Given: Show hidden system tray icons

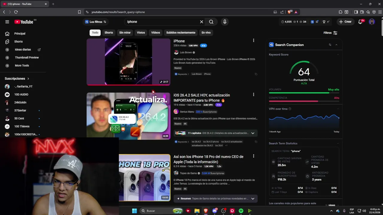Looking at the screenshot, I should tap(331, 211).
